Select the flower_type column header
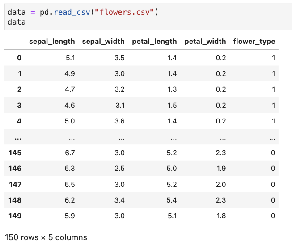This screenshot has width=292, height=250. click(x=254, y=41)
